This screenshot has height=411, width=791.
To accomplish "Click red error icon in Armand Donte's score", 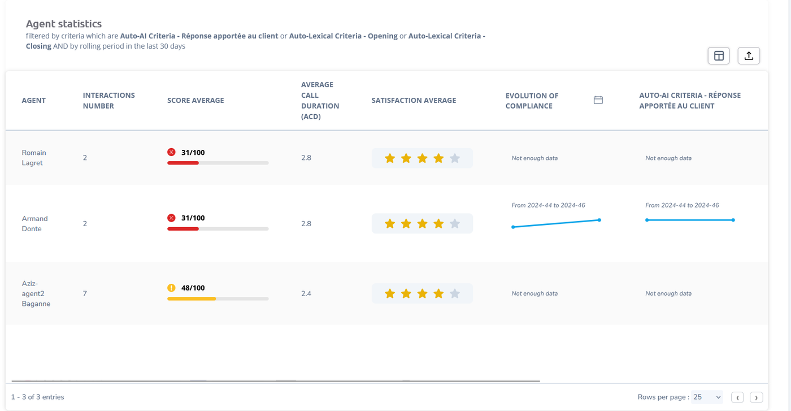I will [x=171, y=218].
